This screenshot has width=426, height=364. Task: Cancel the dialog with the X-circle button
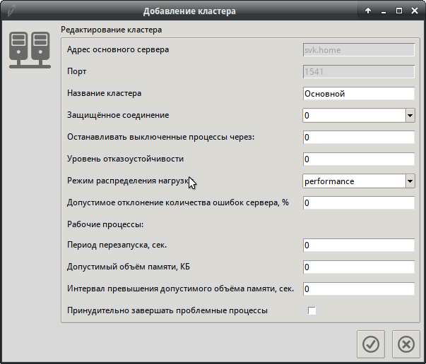[x=406, y=344]
